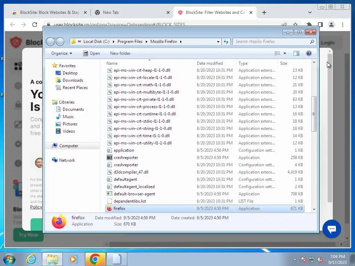Open Chrome Extensions puzzle icon
The image size is (355, 266).
pyautogui.click(x=309, y=25)
